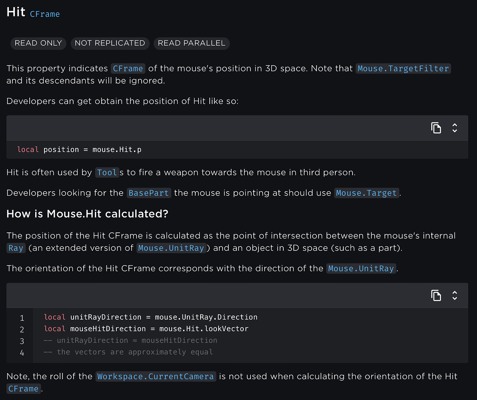Click the READ ONLY tag
The height and width of the screenshot is (400, 477).
[38, 43]
